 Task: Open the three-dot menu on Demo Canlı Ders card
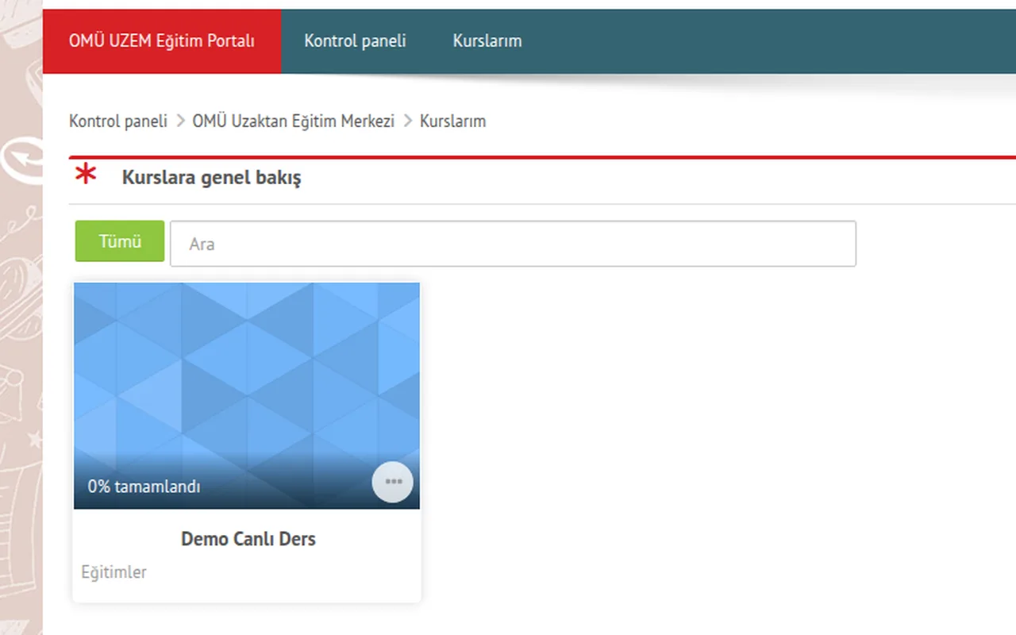(393, 482)
